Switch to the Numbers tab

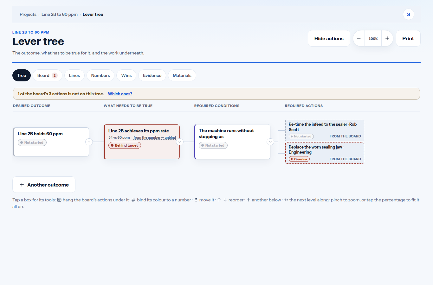point(100,75)
